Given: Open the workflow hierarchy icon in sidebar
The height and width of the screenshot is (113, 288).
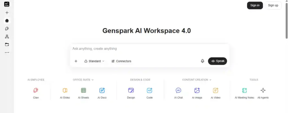Looking at the screenshot, I should [x=7, y=37].
